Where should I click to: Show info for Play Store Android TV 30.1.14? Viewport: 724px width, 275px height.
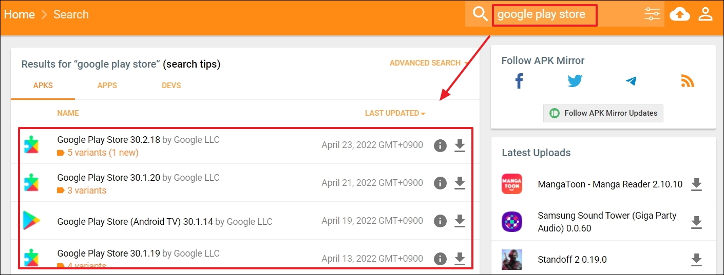[x=440, y=221]
